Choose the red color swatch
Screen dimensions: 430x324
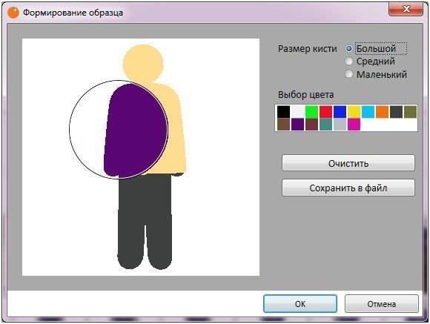325,112
